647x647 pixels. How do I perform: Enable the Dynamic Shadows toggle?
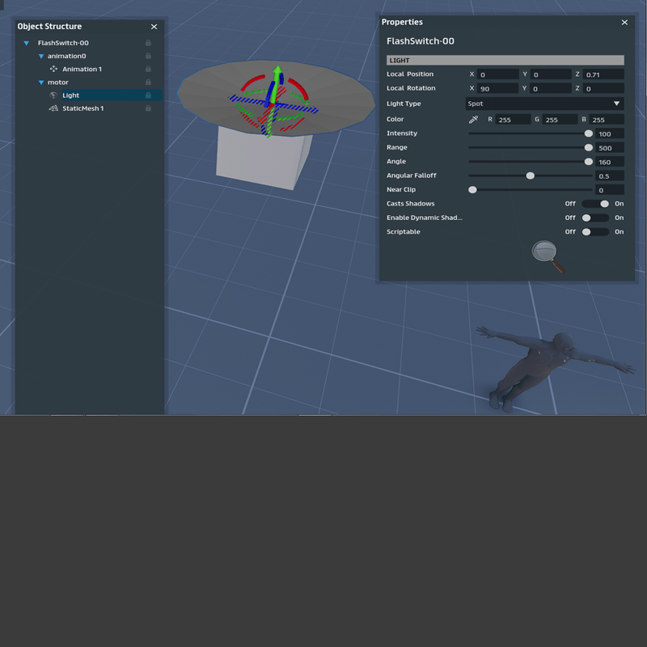coord(596,218)
